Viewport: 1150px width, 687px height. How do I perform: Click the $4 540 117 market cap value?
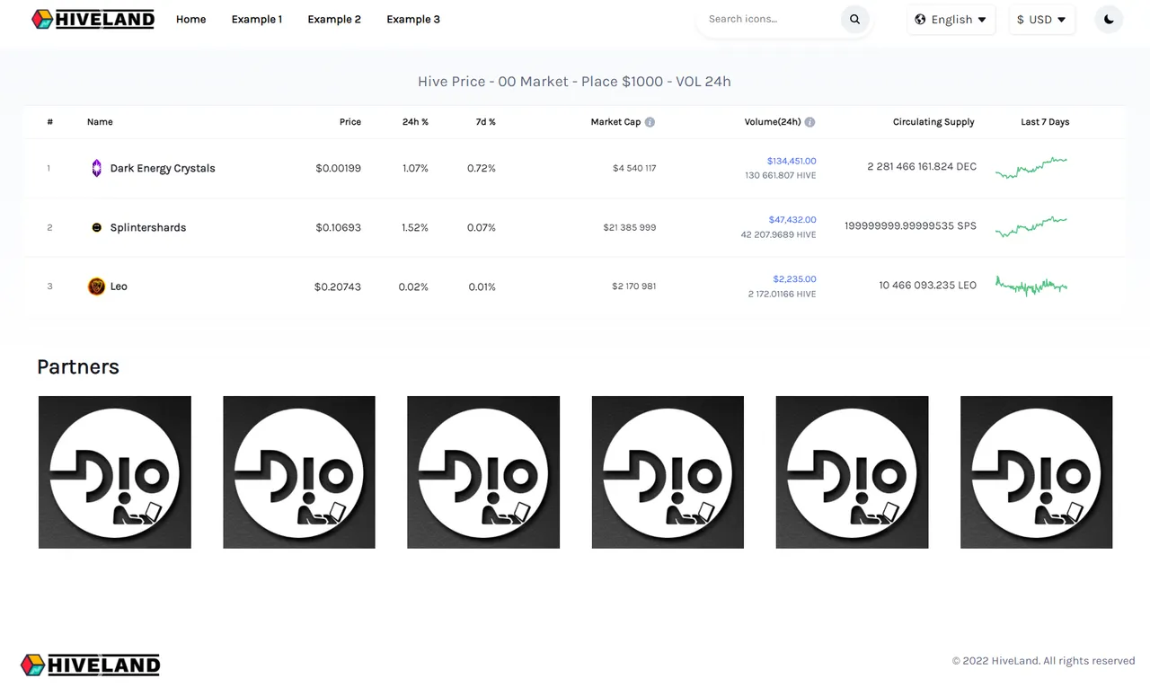tap(634, 168)
